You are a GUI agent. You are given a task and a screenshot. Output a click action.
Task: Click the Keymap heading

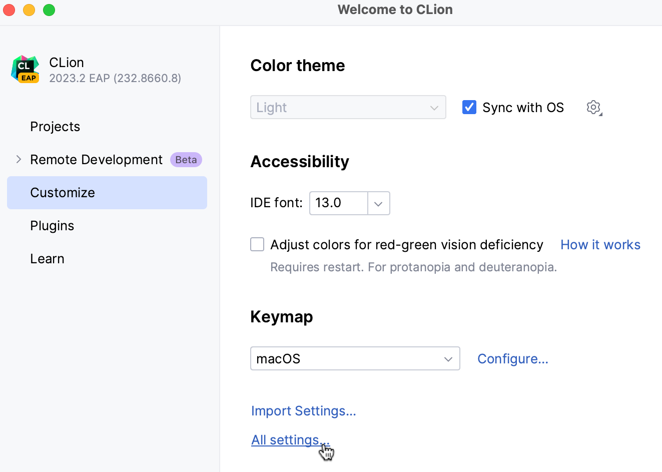click(x=282, y=317)
